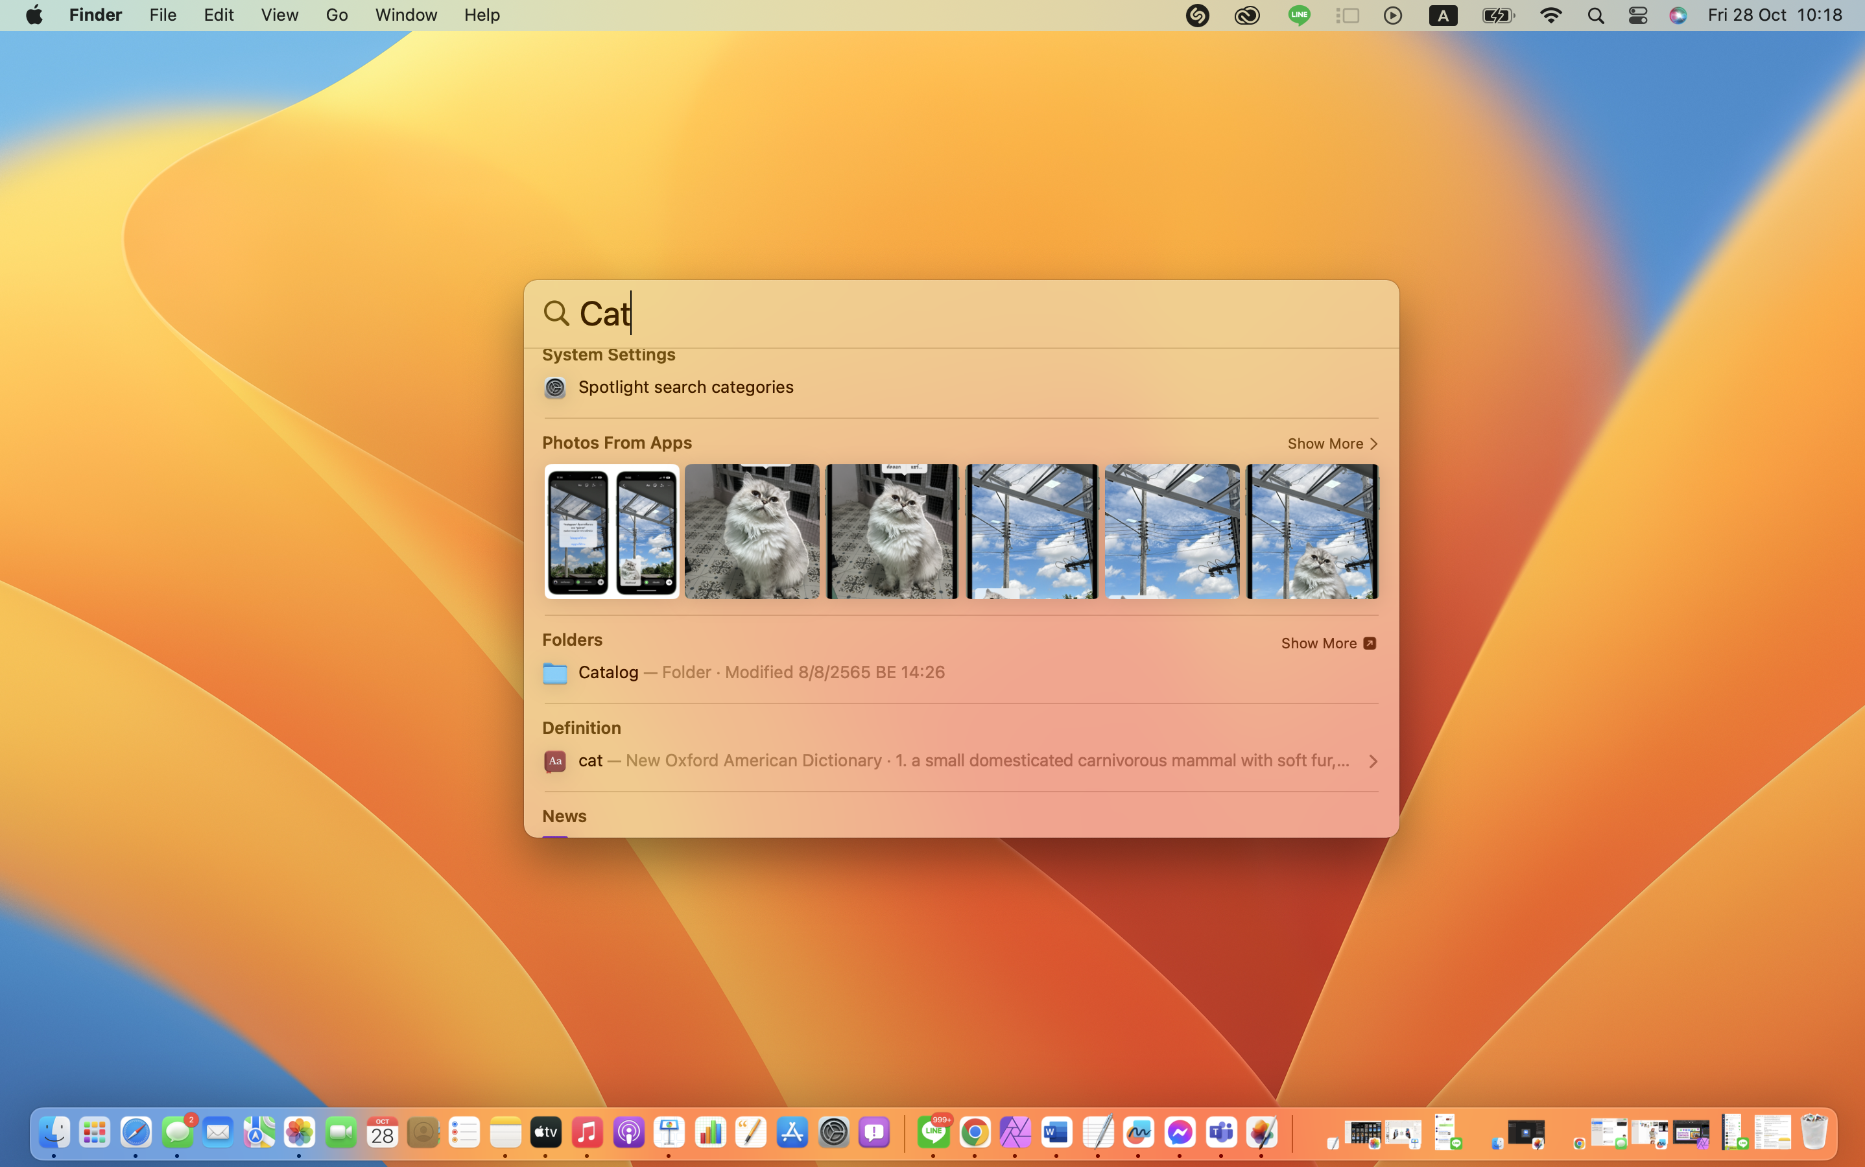Show more Folders results in Finder
Screen dimensions: 1865x1167
tap(1327, 643)
